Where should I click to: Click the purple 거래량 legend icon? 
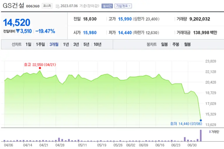[x=209, y=132]
